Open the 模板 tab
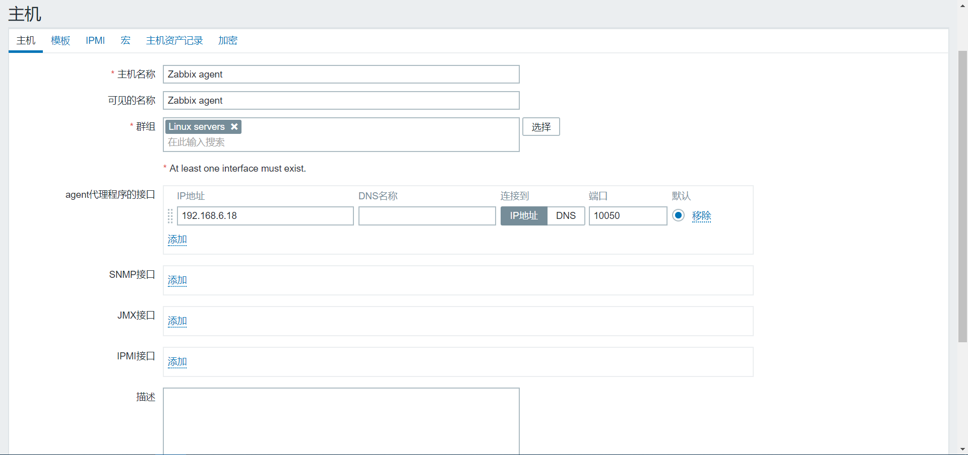Screen dimensions: 968x455 (60, 41)
